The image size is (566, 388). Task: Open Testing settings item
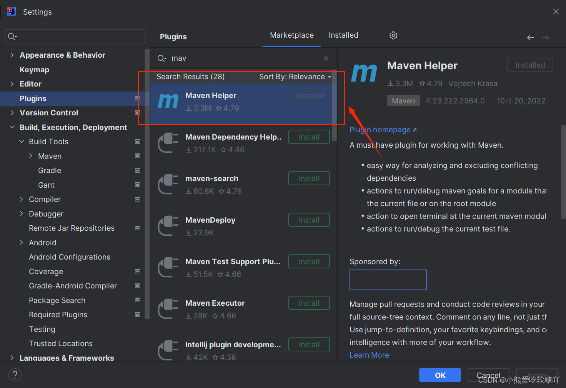42,329
